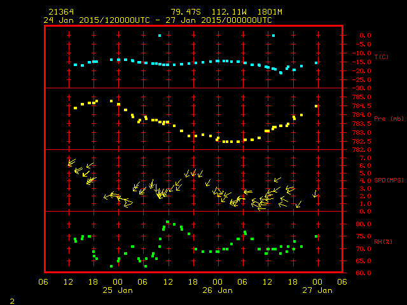Click the last yellow pressure point near 784.5
This screenshot has height=305, width=407.
[316, 106]
